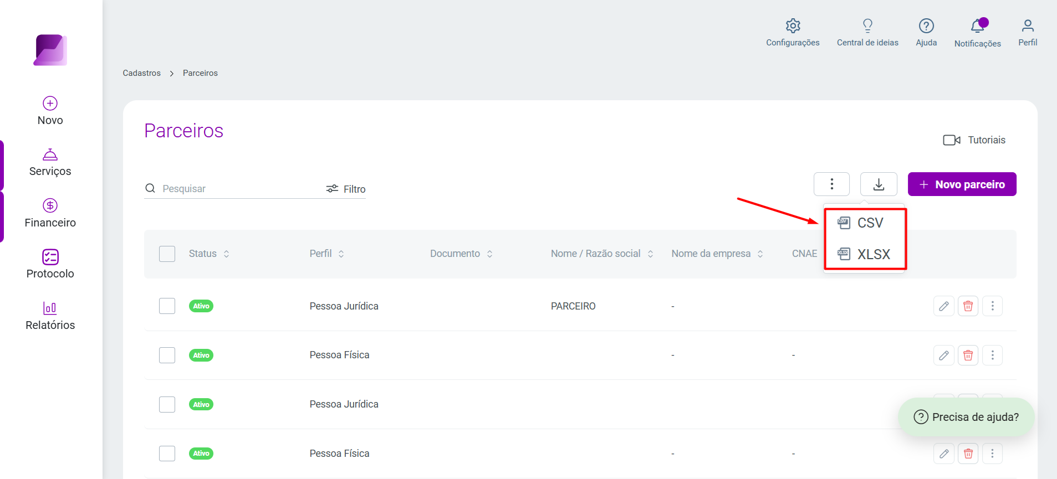Click the download export button
Viewport: 1057px width, 479px height.
tap(879, 184)
